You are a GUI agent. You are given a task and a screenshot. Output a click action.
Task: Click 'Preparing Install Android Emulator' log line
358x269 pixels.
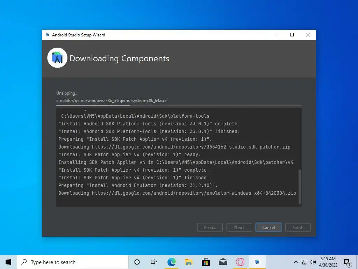pos(138,185)
